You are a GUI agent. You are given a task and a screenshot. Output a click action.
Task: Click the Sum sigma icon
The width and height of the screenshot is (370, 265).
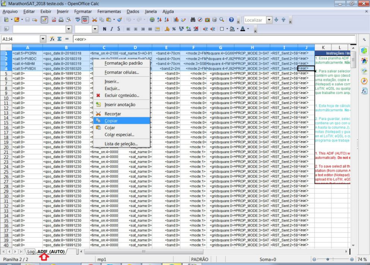59,39
